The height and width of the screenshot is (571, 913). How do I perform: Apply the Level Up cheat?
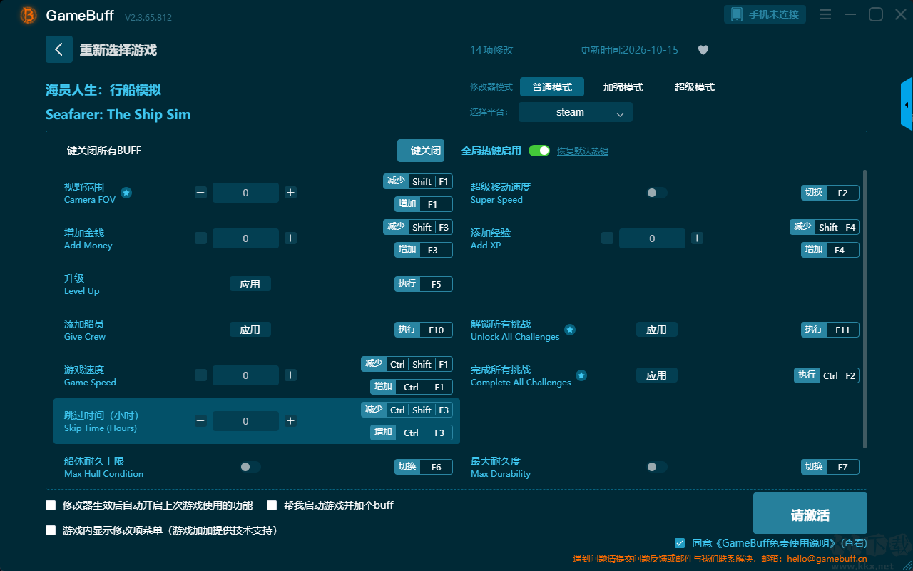250,284
